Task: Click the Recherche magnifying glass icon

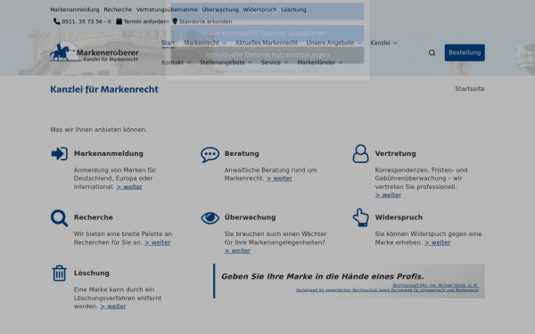Action: tap(60, 218)
